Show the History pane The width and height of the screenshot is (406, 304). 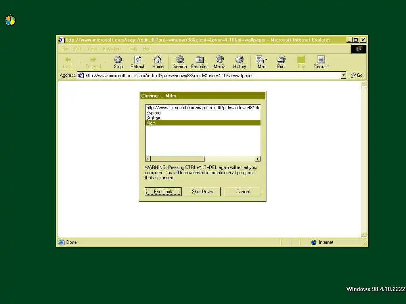pyautogui.click(x=239, y=62)
